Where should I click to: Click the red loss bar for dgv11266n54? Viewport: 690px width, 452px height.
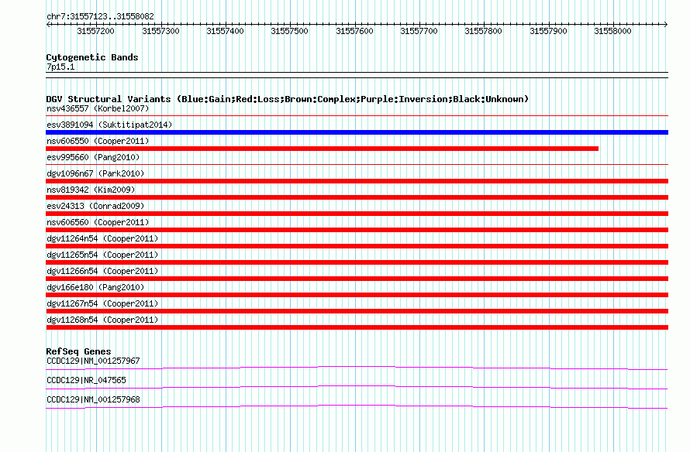coord(357,279)
